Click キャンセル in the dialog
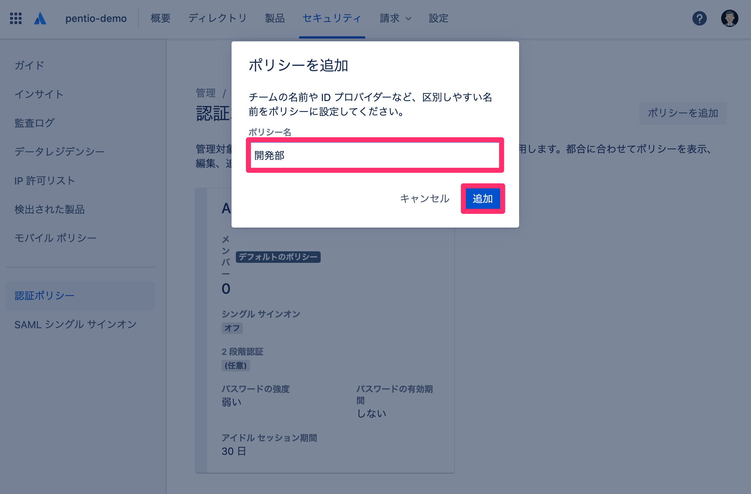 click(425, 198)
